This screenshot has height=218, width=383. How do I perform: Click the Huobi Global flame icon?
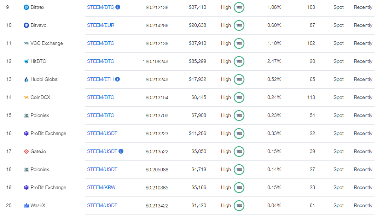[x=26, y=79]
